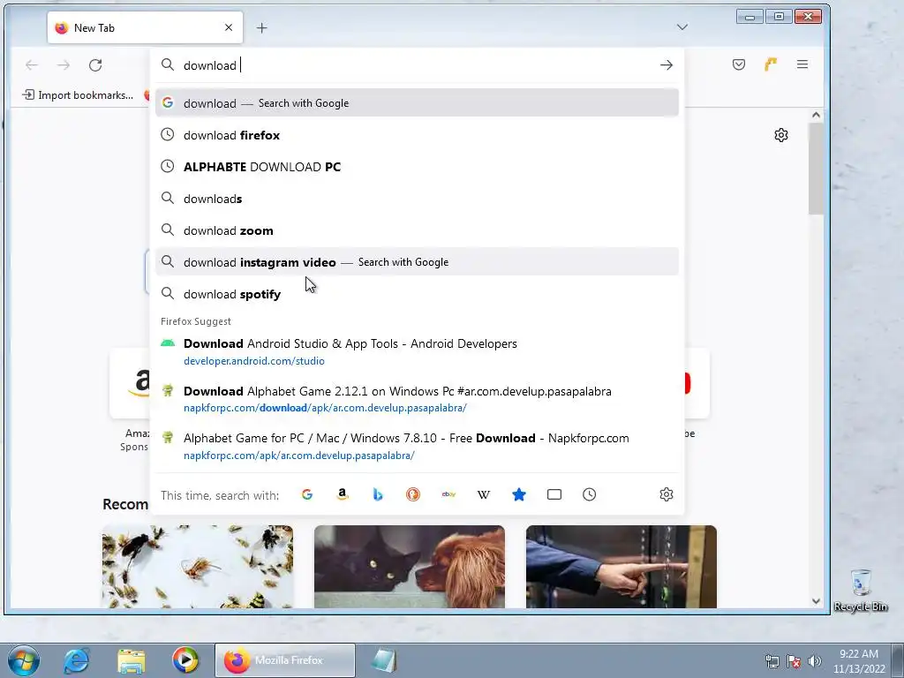Search bookmarks using the star icon
This screenshot has width=904, height=678.
pos(519,494)
